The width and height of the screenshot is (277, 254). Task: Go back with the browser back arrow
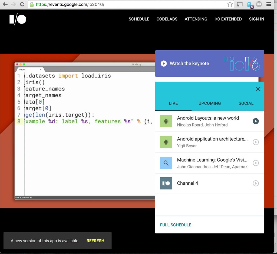[x=5, y=4]
